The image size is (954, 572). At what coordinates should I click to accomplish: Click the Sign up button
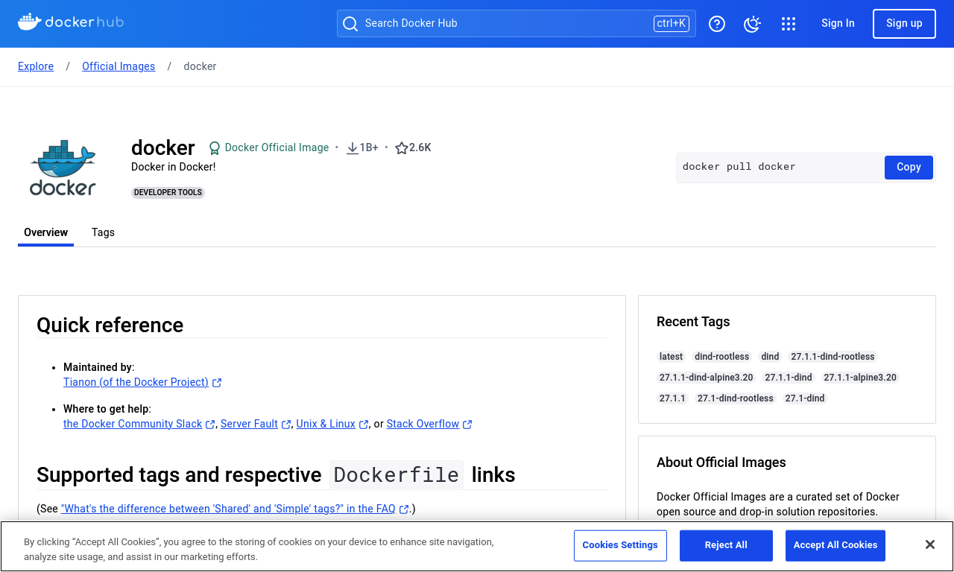pyautogui.click(x=904, y=23)
